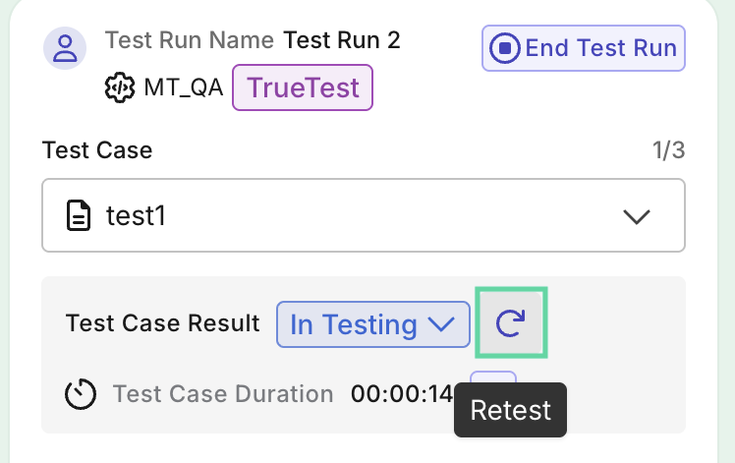Click the Retest refresh icon button
Image resolution: width=735 pixels, height=463 pixels.
point(511,323)
